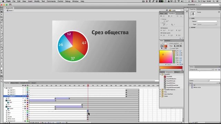This screenshot has height=124, width=221.
Task: Enable the Rotate radio in Transform panel
Action: click(161, 19)
